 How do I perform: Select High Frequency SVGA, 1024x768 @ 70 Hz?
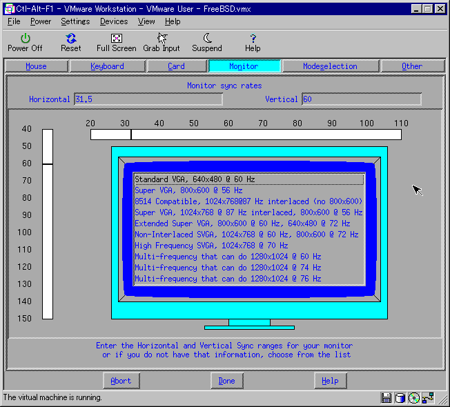(x=249, y=246)
